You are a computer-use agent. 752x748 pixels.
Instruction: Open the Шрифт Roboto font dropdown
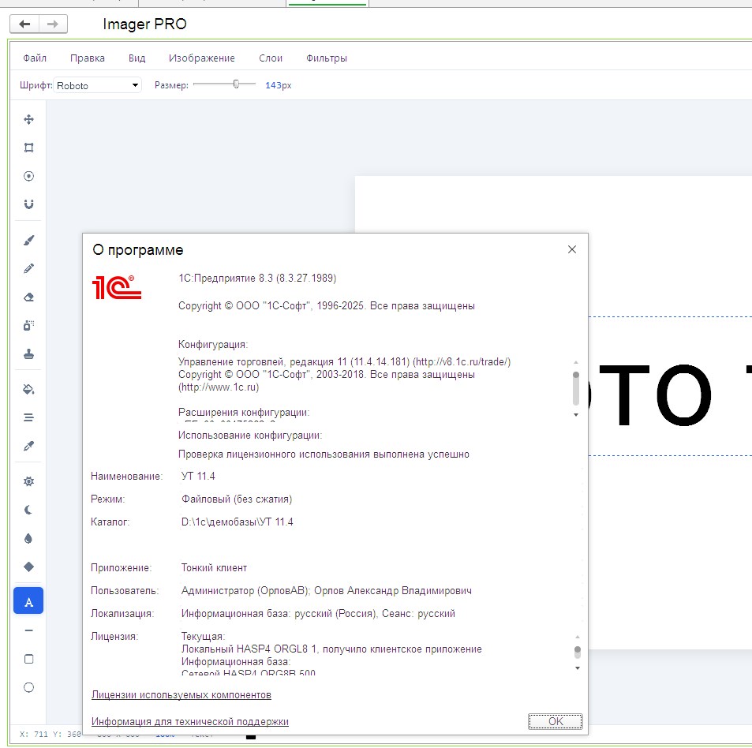pyautogui.click(x=97, y=85)
